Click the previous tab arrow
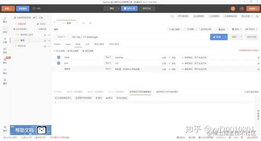The width and height of the screenshot is (261, 141). pos(54,22)
